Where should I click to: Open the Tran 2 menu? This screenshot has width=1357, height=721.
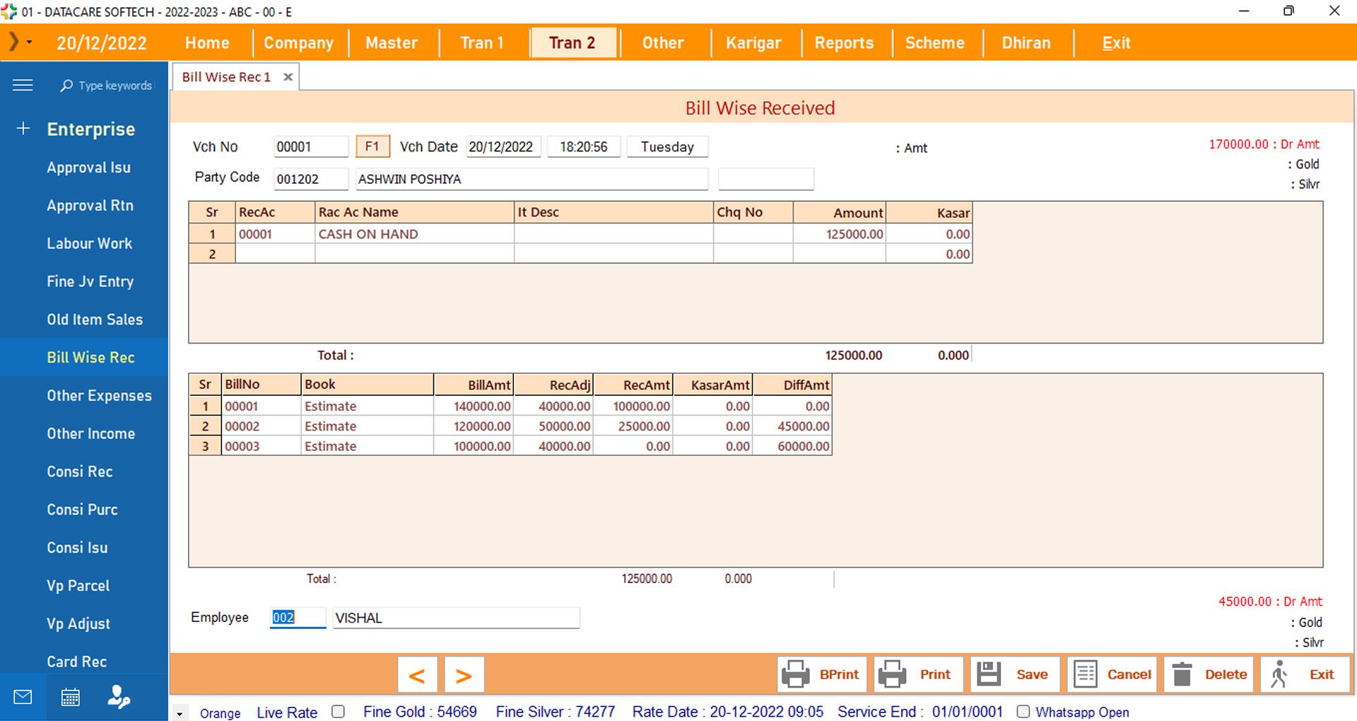pos(572,43)
